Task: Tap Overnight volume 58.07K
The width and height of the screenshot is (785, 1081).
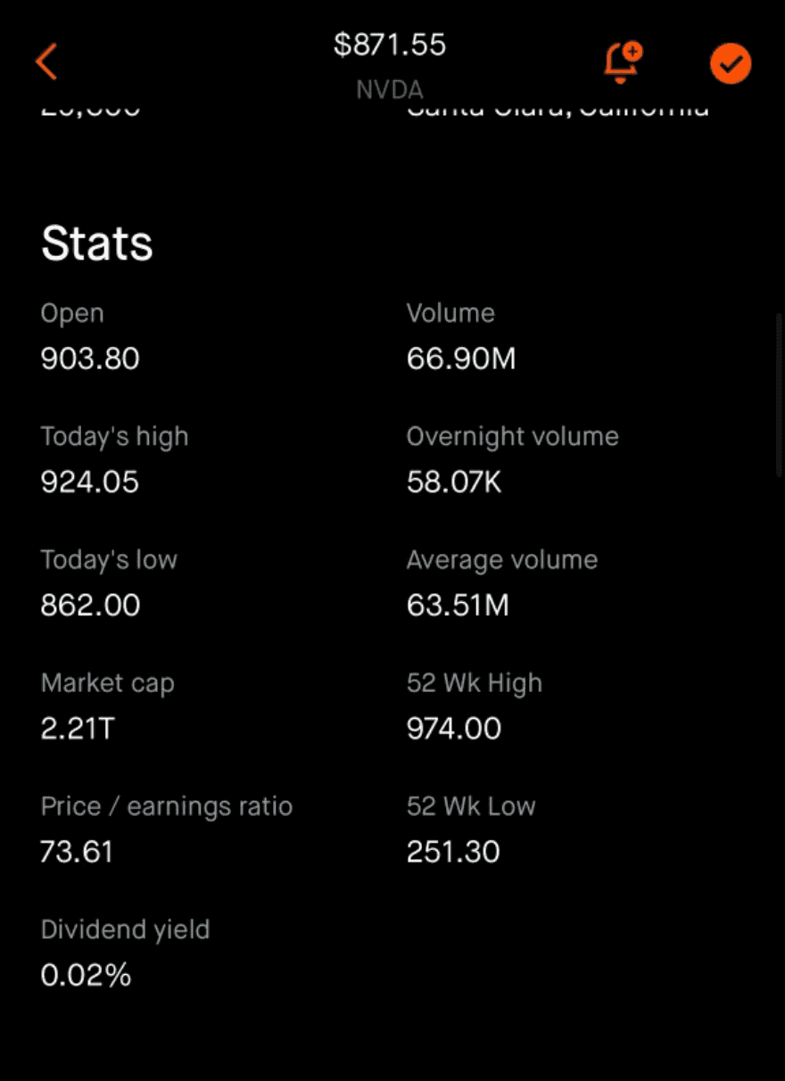Action: (x=454, y=482)
